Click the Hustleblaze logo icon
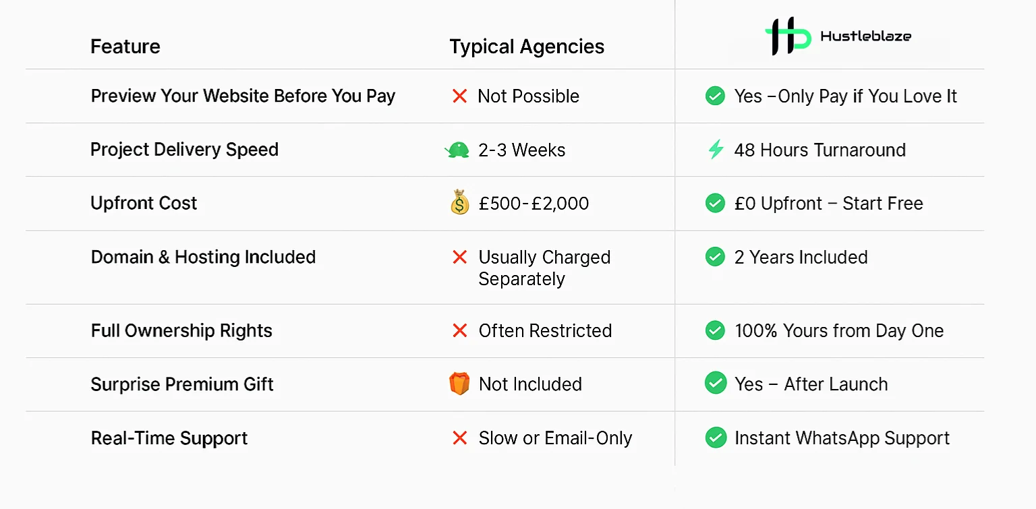The image size is (1036, 509). point(788,36)
